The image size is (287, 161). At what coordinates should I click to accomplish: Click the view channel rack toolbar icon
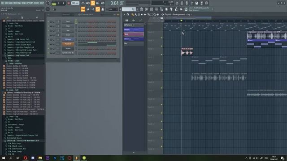point(152,9)
